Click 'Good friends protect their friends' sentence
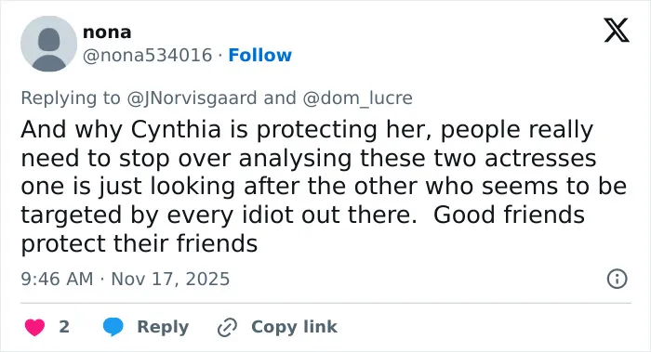Viewport: 651px width, 352px height. (302, 228)
